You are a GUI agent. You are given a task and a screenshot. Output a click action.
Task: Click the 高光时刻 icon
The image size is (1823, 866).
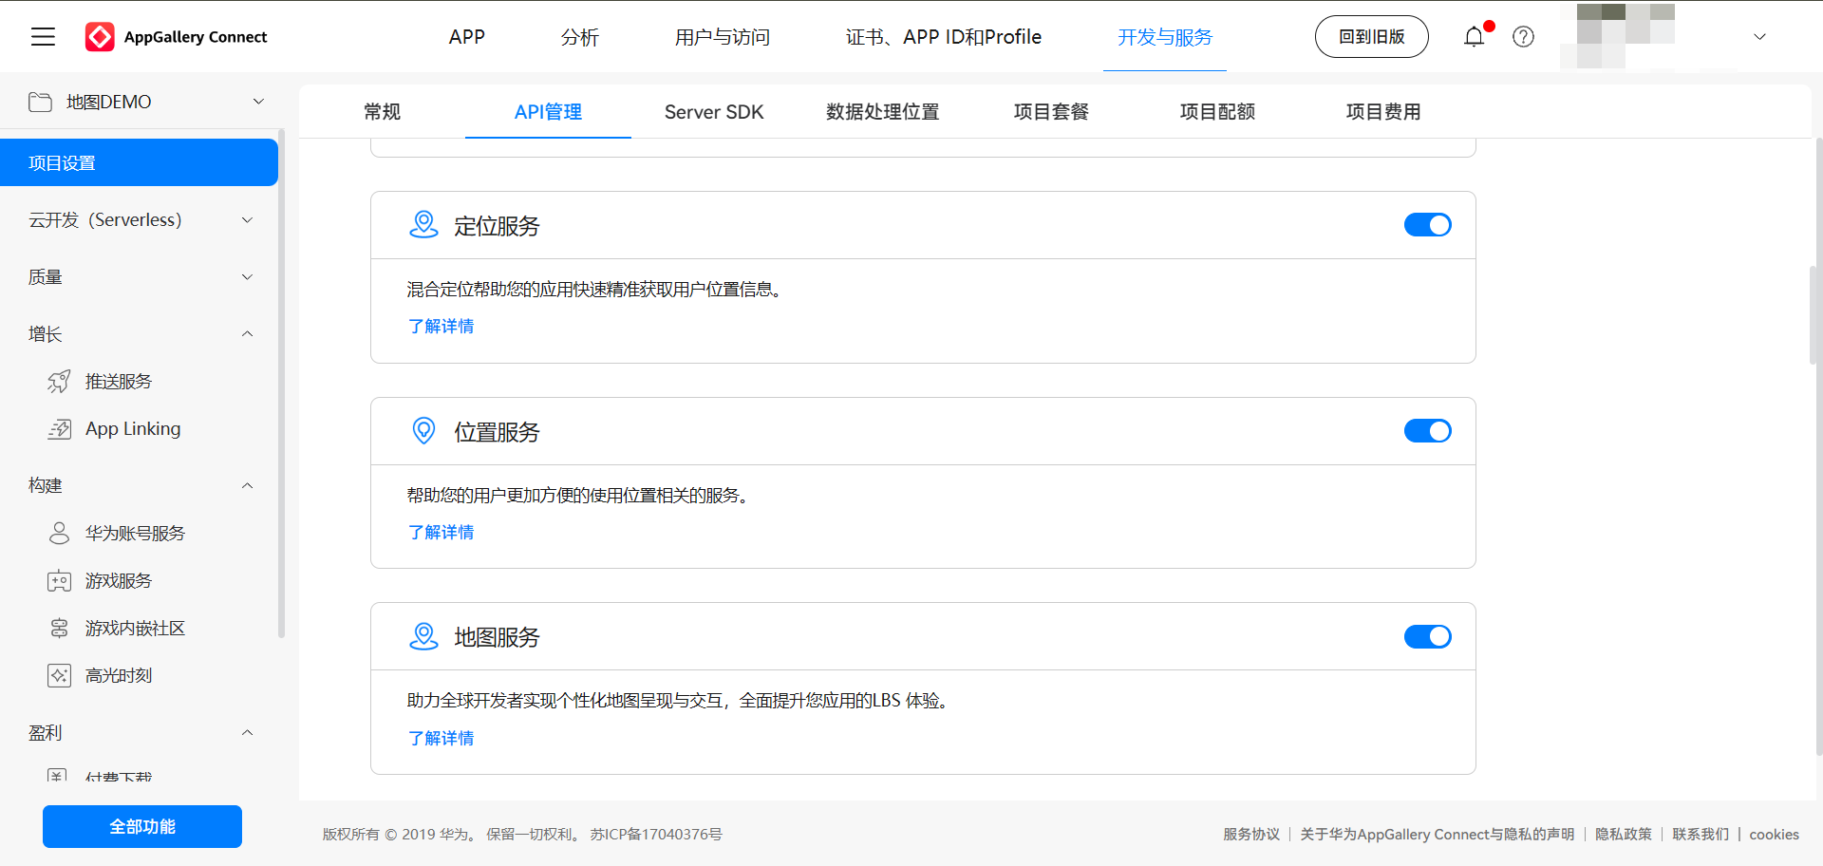(59, 676)
